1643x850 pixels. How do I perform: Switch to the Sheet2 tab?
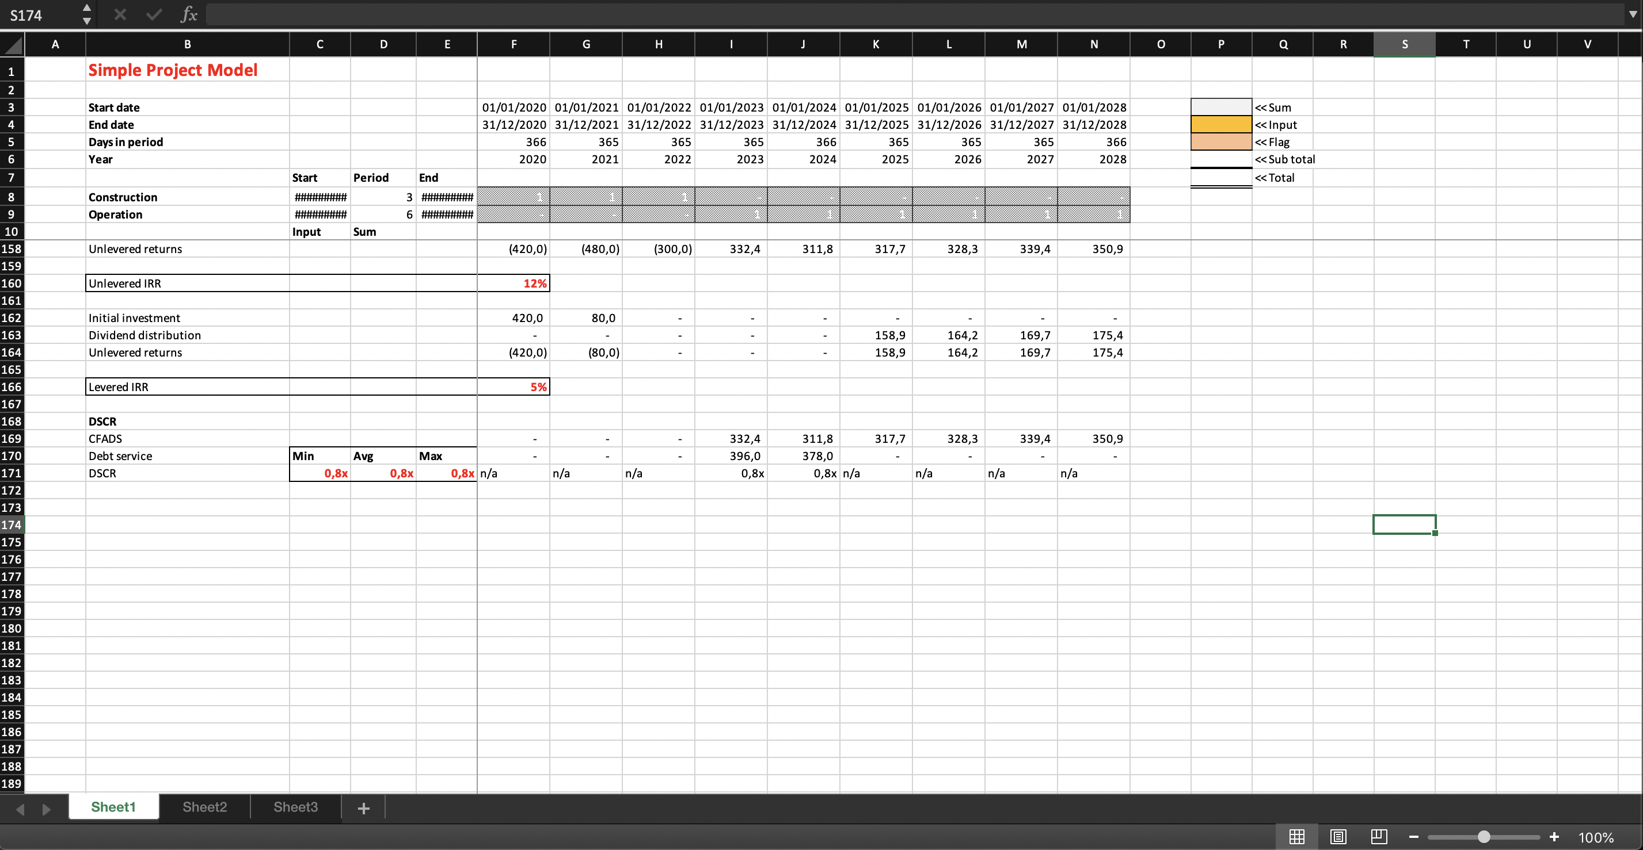[x=205, y=807]
